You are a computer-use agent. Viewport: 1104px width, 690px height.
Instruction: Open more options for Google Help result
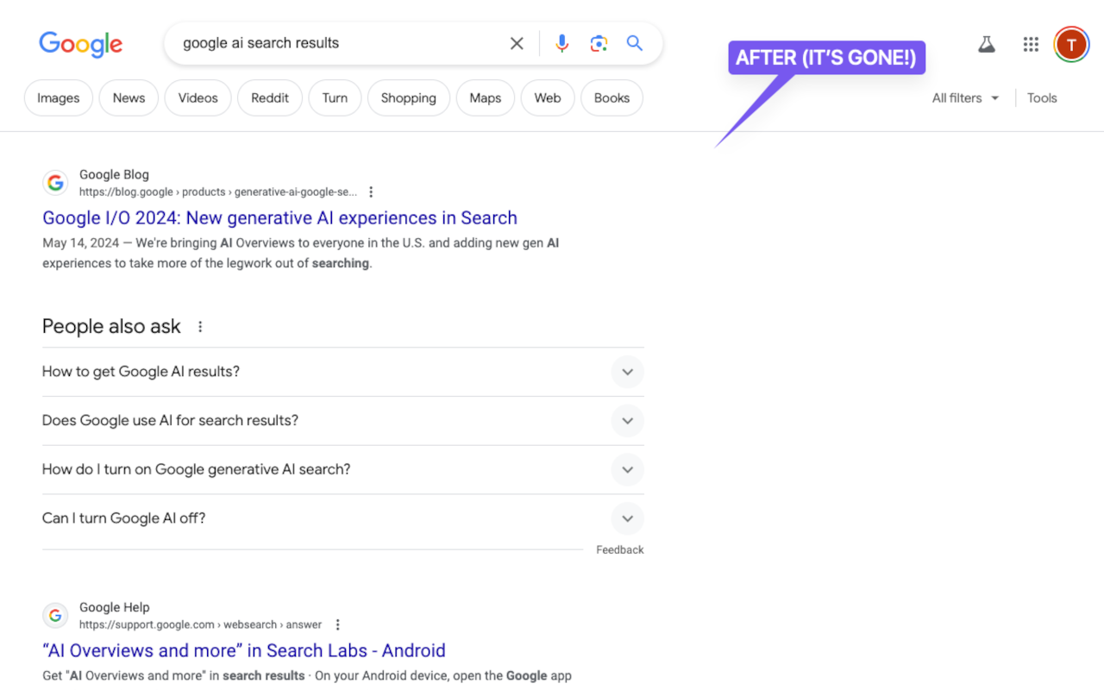tap(337, 624)
